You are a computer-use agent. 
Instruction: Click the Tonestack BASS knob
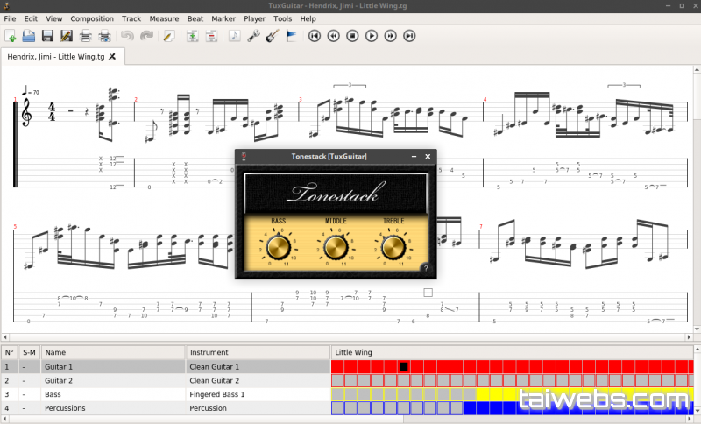(x=279, y=248)
